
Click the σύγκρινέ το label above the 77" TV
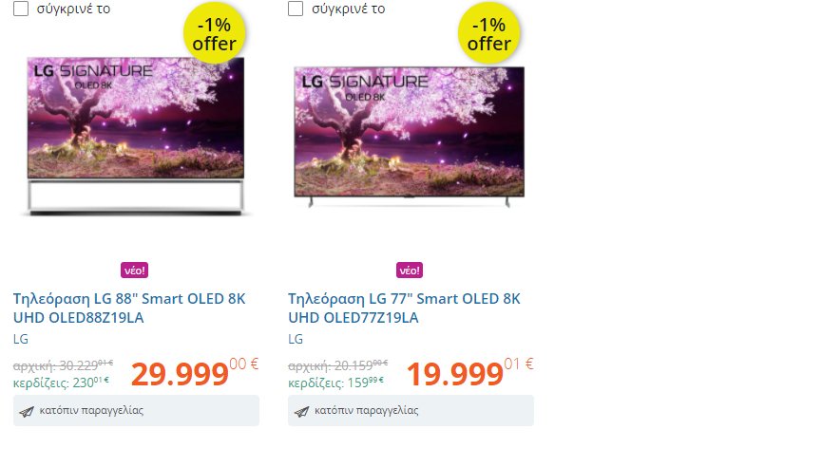coord(348,9)
